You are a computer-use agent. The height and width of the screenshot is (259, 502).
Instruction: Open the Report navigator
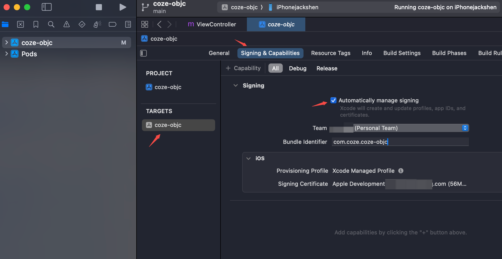(128, 24)
